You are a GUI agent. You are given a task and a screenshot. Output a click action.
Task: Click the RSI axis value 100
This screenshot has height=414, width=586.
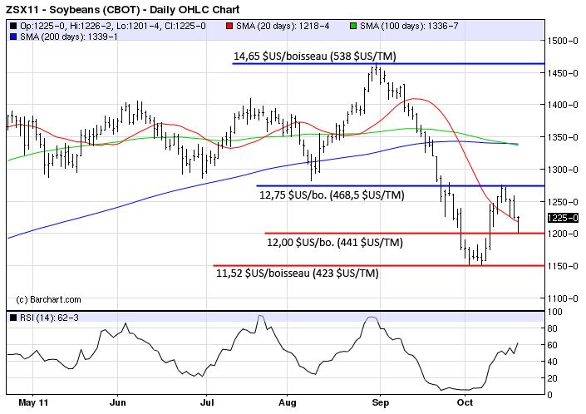(554, 311)
